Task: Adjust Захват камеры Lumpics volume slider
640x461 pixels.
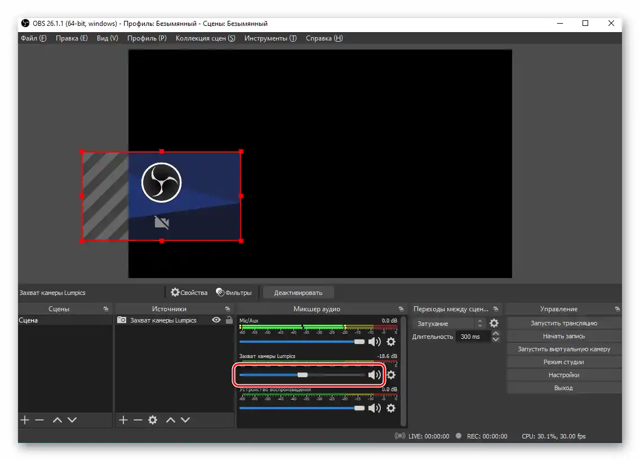Action: [x=301, y=374]
